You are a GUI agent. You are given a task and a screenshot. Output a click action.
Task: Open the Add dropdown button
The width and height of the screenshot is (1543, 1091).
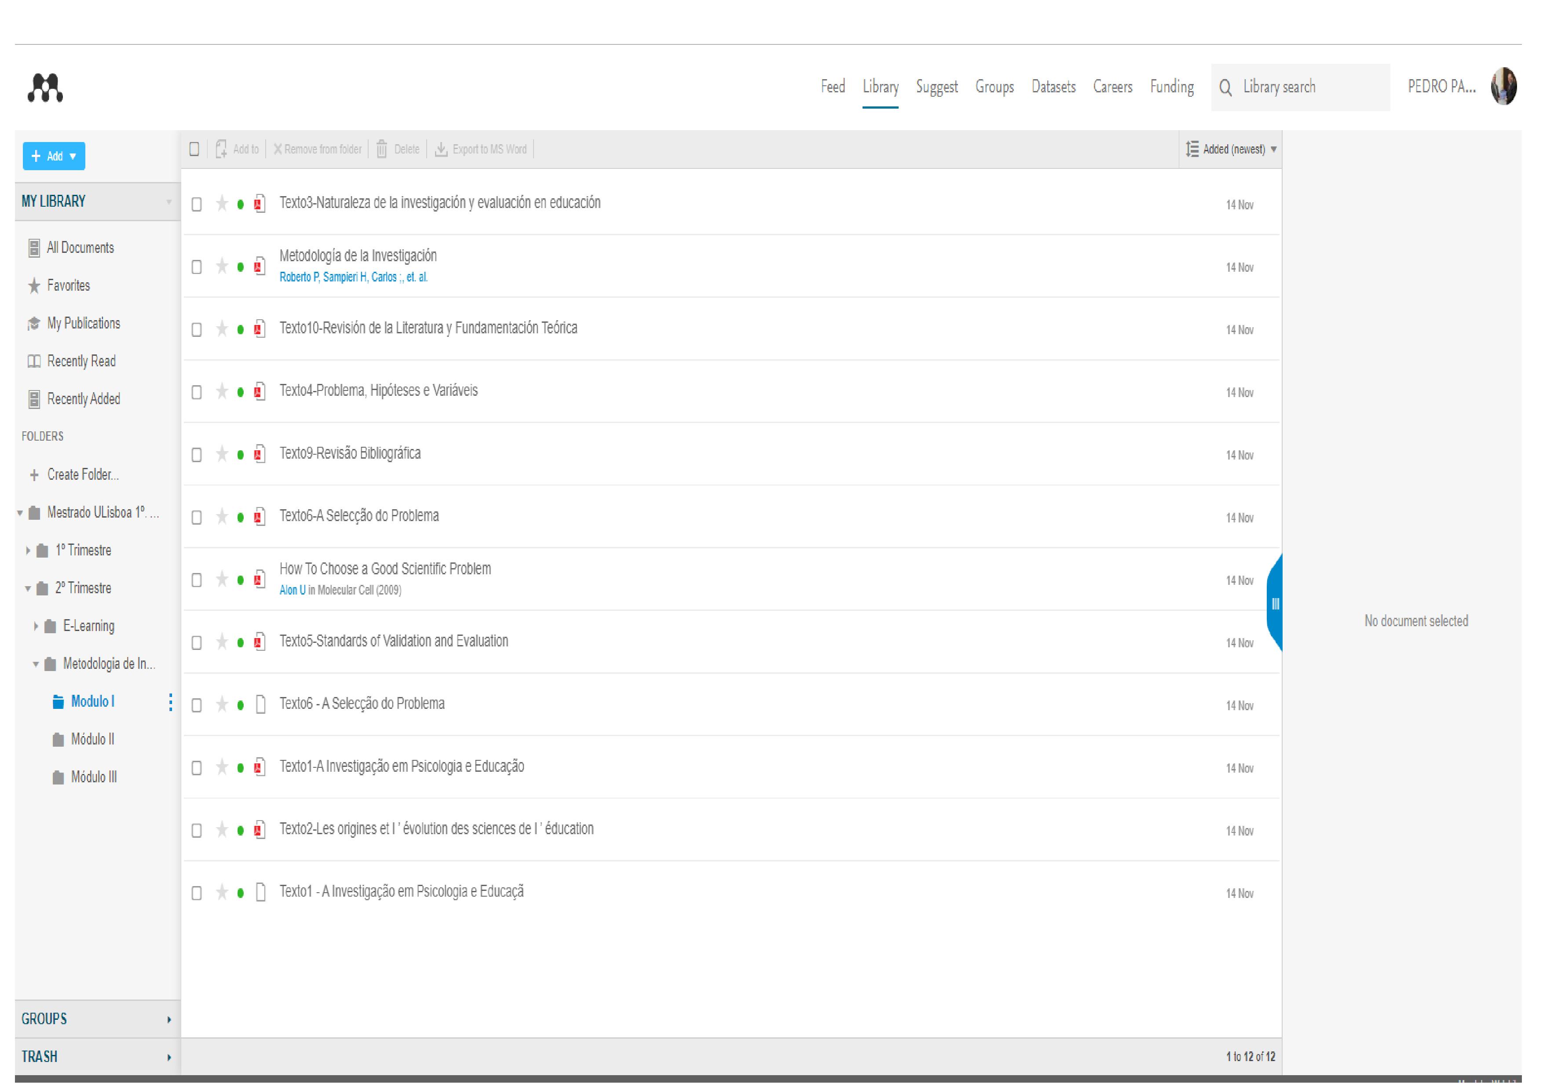(x=54, y=157)
